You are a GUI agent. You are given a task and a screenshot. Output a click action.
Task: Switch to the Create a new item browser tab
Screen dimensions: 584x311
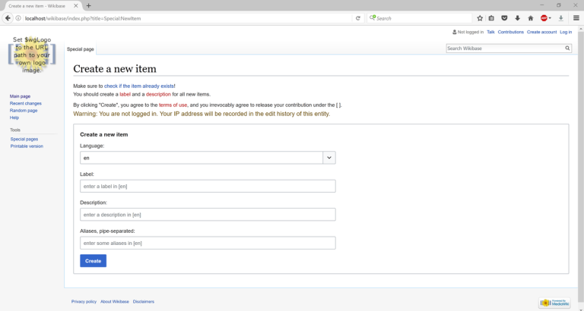pyautogui.click(x=38, y=5)
